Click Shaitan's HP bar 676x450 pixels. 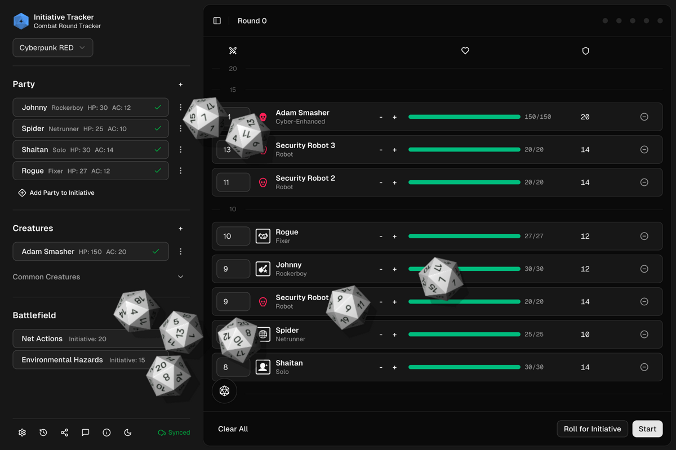[x=464, y=367]
